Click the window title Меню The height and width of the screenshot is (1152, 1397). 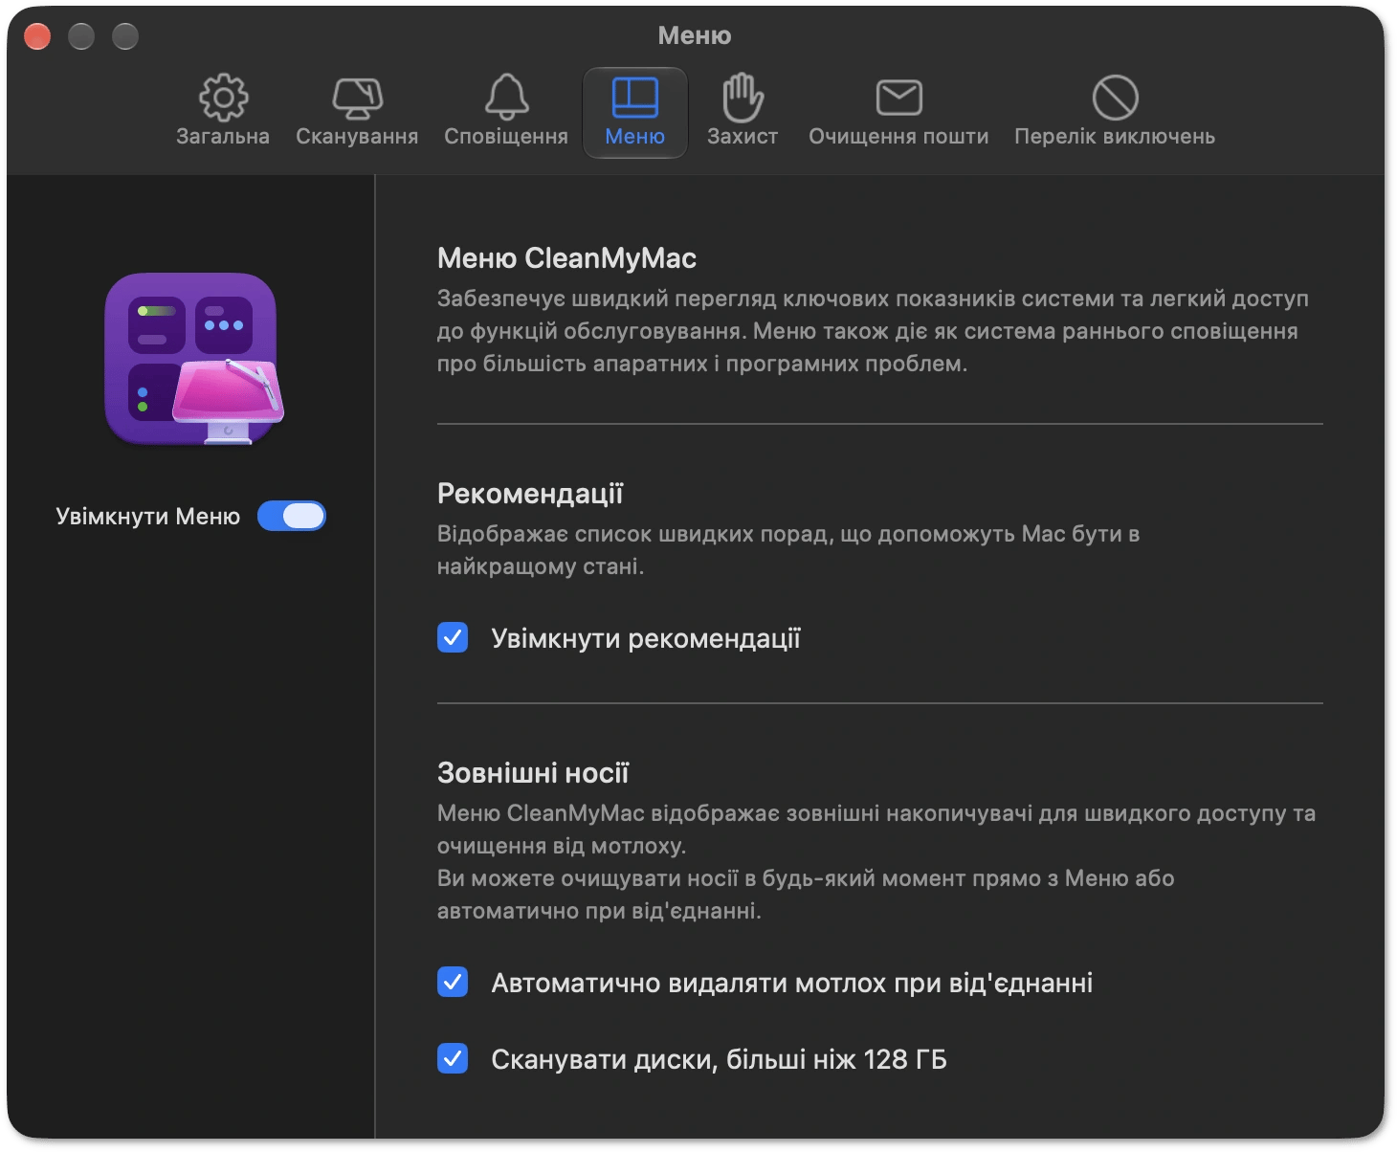click(x=695, y=35)
